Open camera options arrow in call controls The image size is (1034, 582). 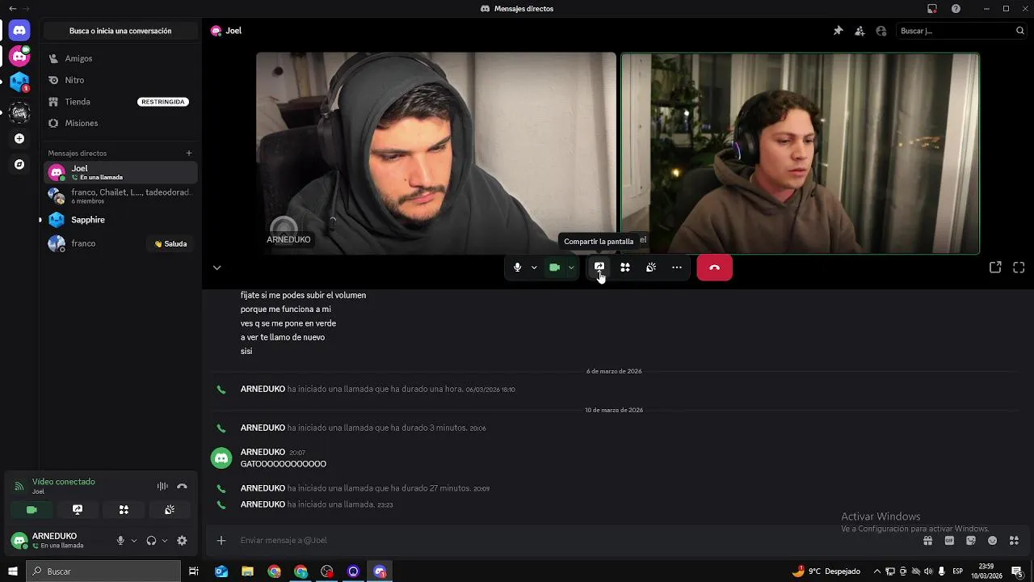(571, 268)
